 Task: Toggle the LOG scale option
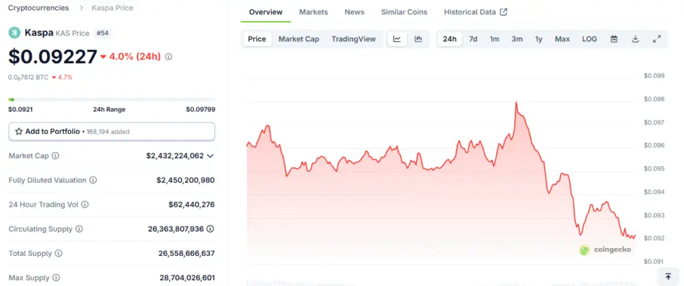click(589, 39)
